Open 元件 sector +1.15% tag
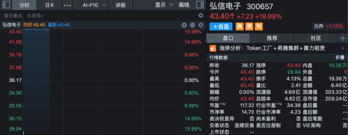 click(328, 26)
